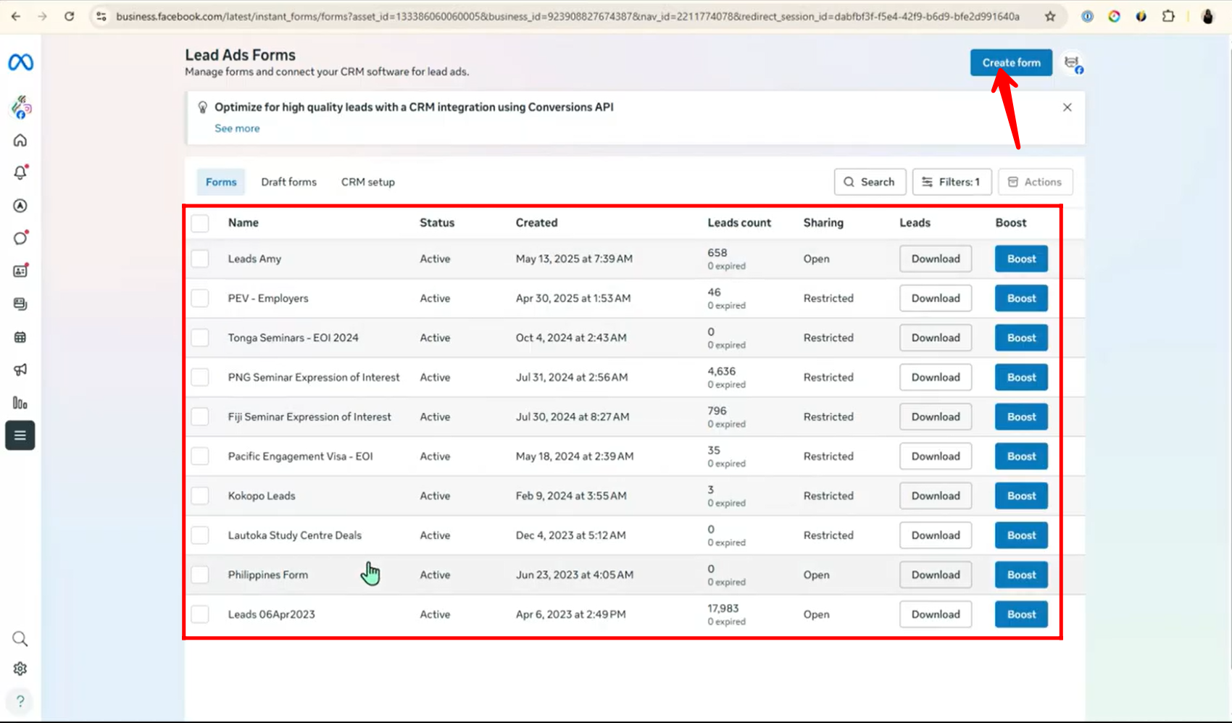Boost the Kokopo Leads form

[1021, 496]
